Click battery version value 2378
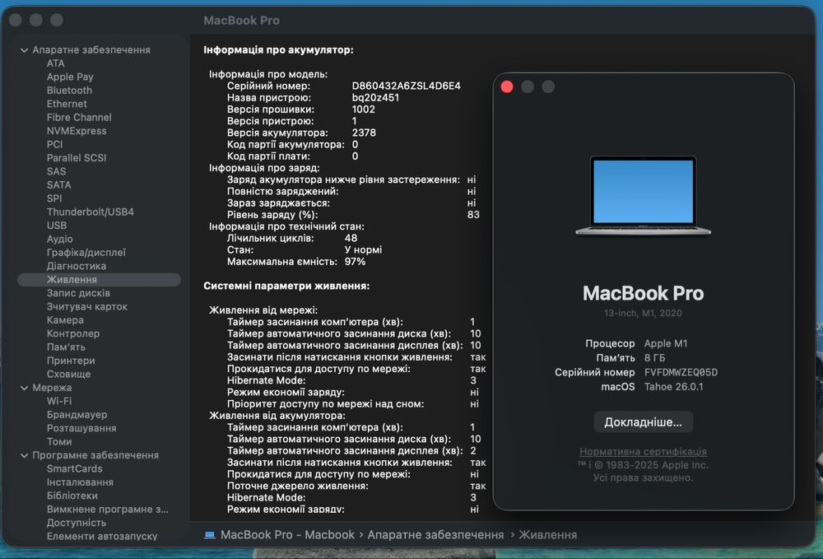823x559 pixels. 364,133
